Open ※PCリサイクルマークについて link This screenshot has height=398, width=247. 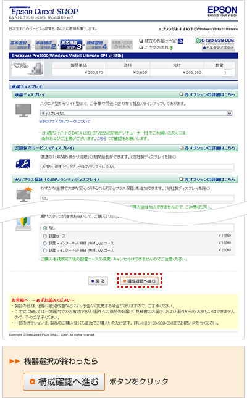[x=65, y=122]
